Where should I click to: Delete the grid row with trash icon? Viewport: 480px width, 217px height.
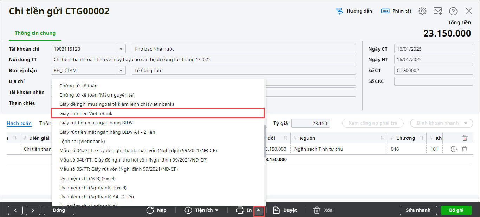465,149
